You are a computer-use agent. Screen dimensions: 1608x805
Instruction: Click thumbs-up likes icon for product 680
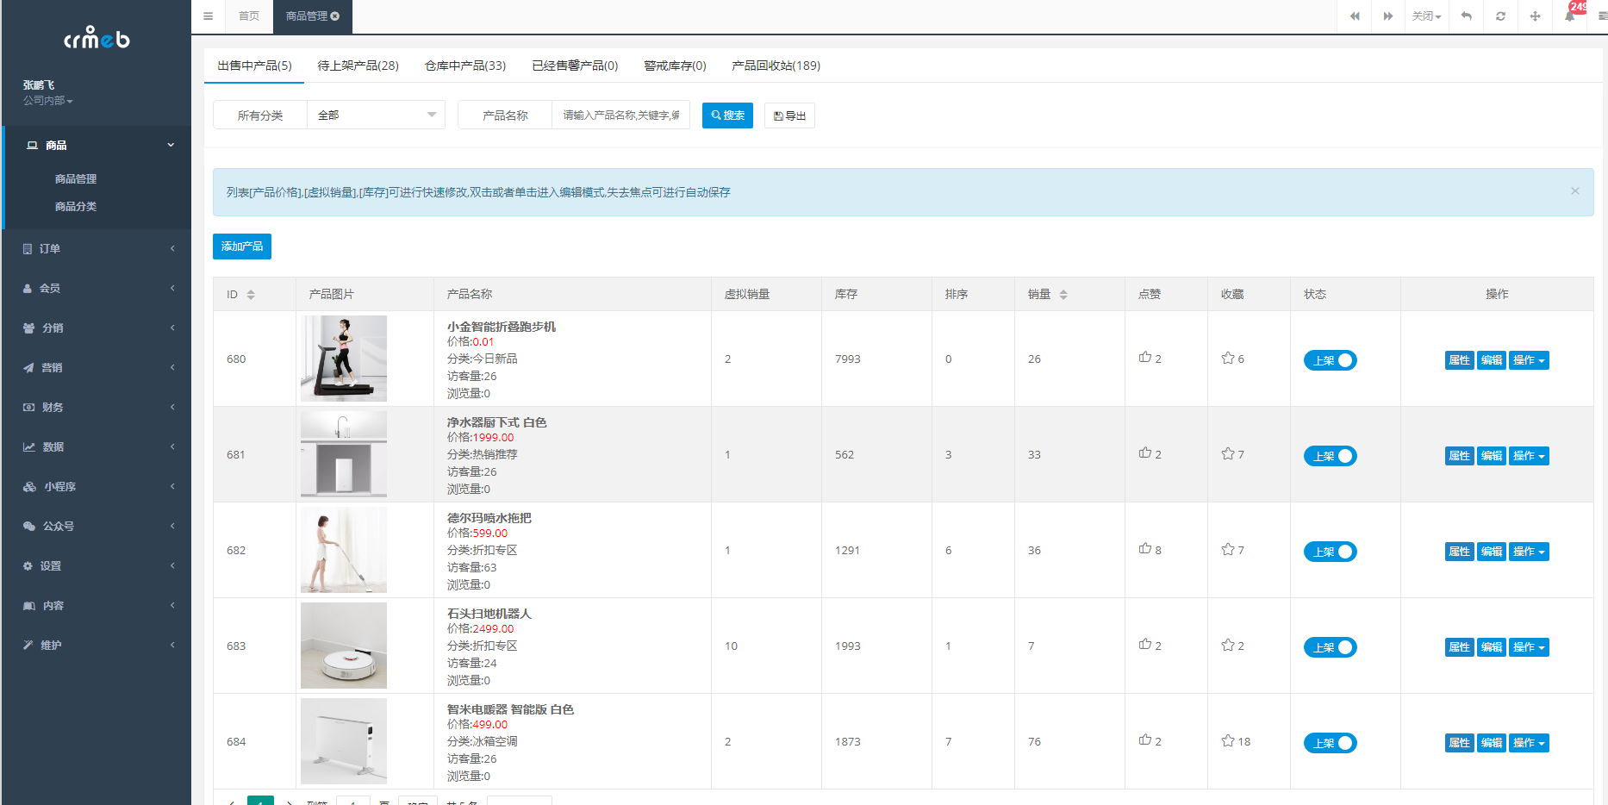[1145, 358]
